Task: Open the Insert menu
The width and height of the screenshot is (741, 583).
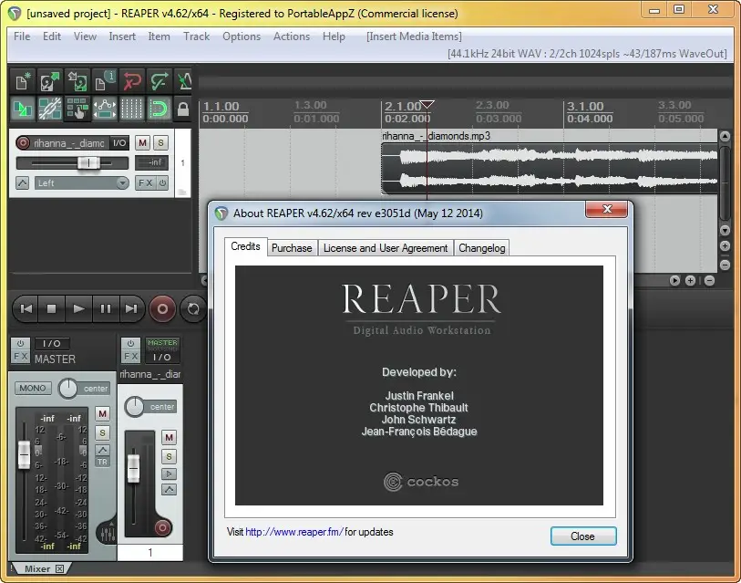Action: click(122, 36)
